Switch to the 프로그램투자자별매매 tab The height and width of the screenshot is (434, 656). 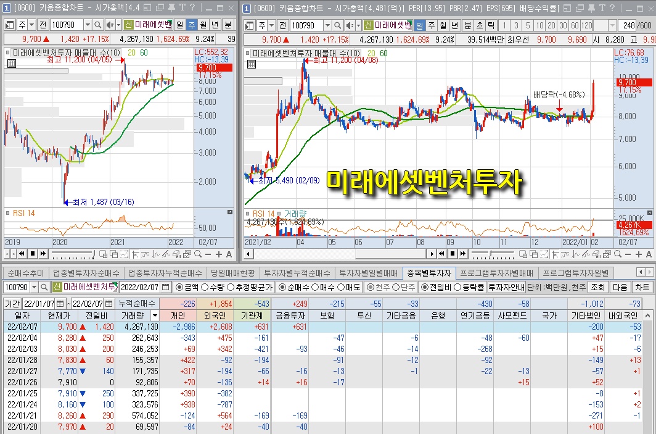tap(496, 273)
